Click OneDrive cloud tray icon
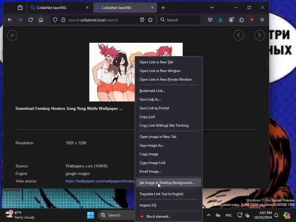Viewport: 296px width, 222px height. (x=218, y=215)
